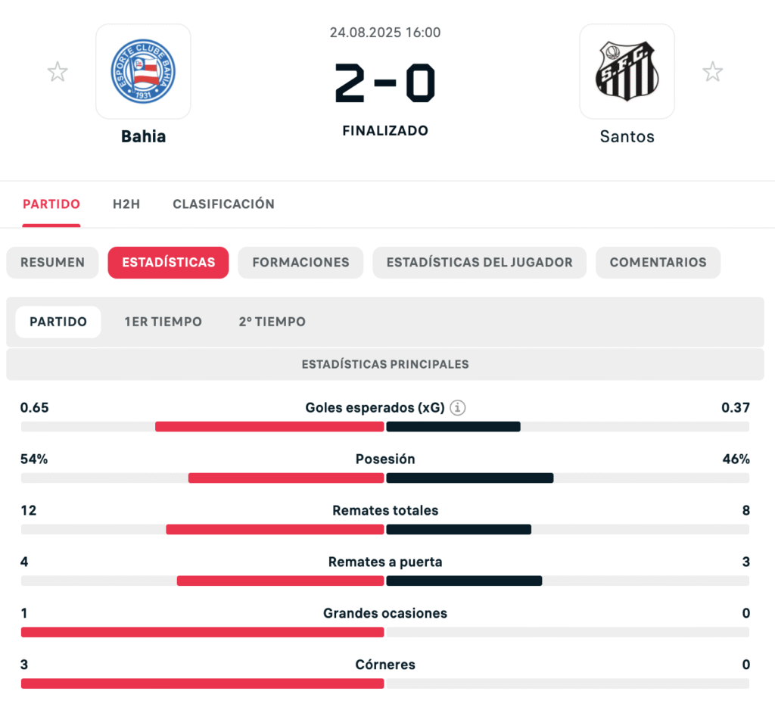Open ESTADÍSTICAS DEL JUGADOR
775x707 pixels.
coord(479,263)
